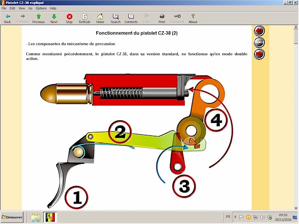Screen dimensions: 299x224
Task: Click the scrollbar up arrow
Action: click(x=296, y=27)
